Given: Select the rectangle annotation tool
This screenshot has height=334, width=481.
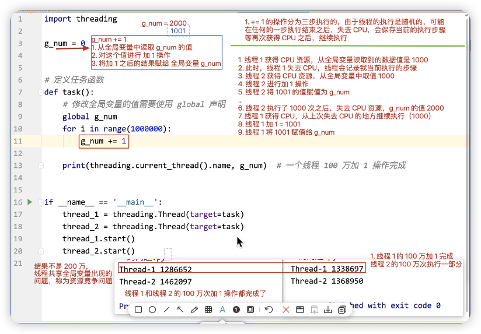Looking at the screenshot, I should tap(138, 310).
